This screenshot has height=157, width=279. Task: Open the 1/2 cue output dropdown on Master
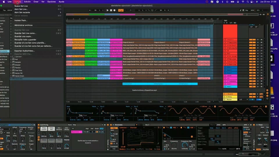243,99
